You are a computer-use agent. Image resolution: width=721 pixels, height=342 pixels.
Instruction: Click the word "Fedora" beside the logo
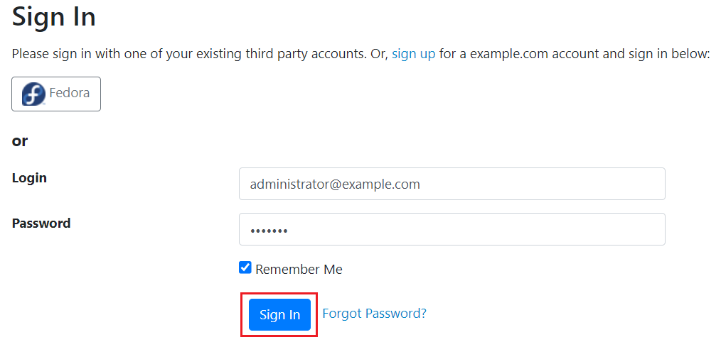click(x=69, y=93)
